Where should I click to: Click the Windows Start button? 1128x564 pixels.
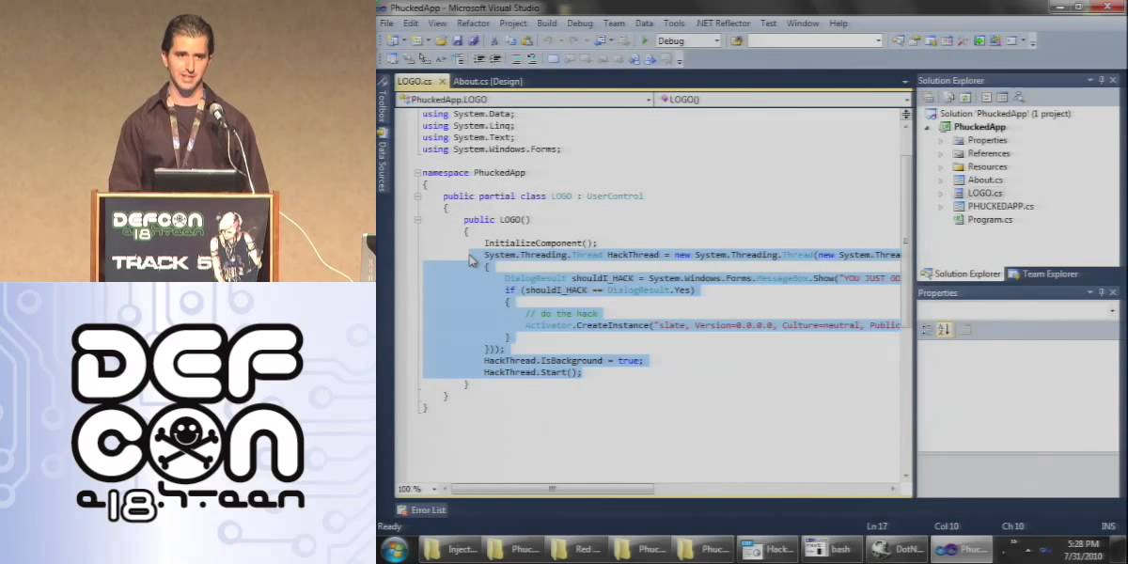click(395, 549)
